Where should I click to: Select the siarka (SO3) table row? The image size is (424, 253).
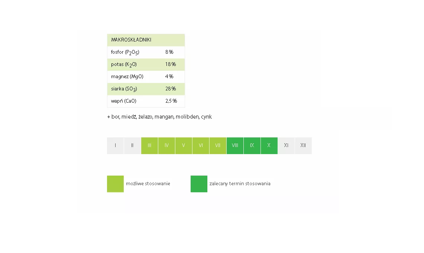(x=146, y=89)
